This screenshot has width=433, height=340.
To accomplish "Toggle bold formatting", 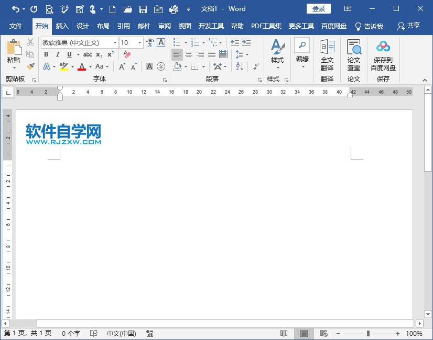I will [46, 54].
